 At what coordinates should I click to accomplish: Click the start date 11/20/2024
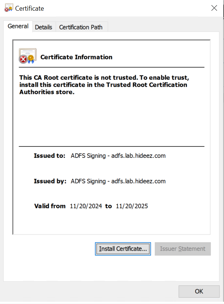tap(86, 206)
